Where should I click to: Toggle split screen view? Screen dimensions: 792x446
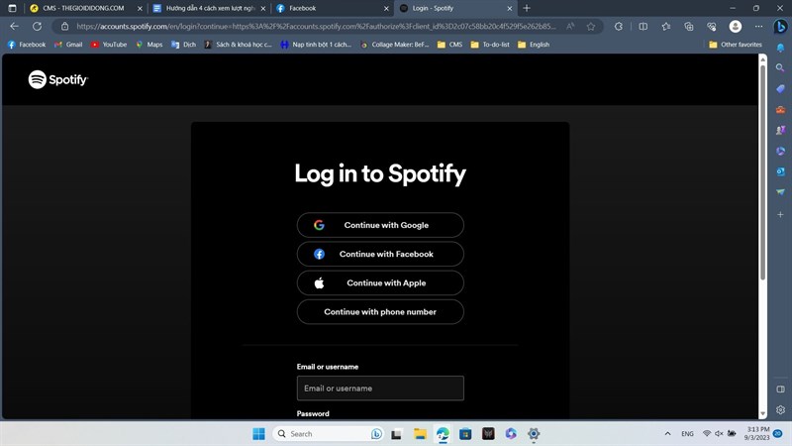[643, 27]
